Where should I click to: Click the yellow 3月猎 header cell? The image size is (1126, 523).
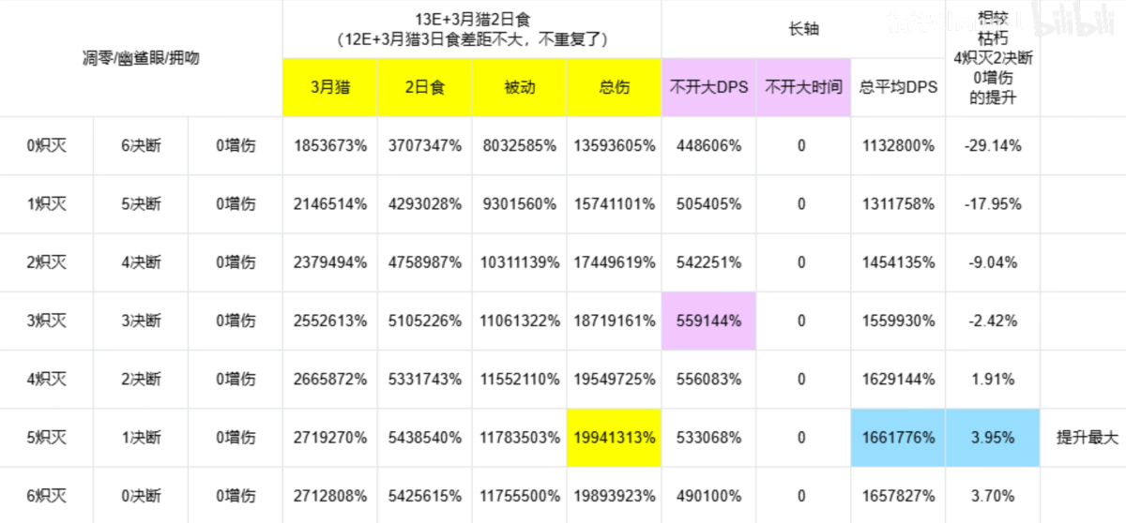[330, 87]
